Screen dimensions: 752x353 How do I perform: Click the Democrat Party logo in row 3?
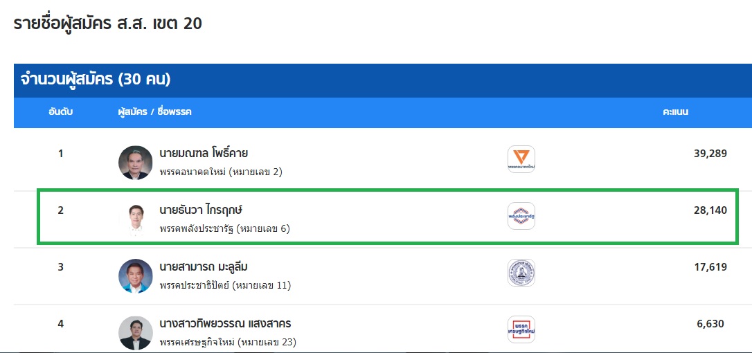(x=521, y=273)
